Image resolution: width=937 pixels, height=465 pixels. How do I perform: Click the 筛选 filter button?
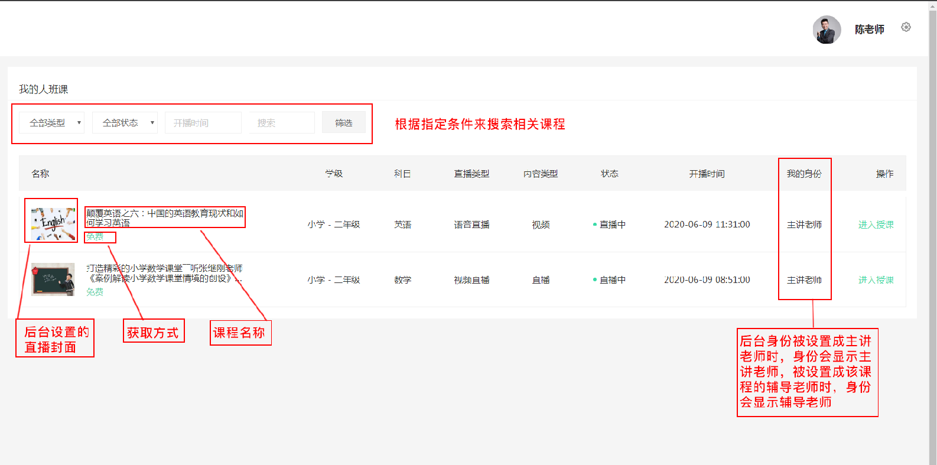tap(344, 123)
